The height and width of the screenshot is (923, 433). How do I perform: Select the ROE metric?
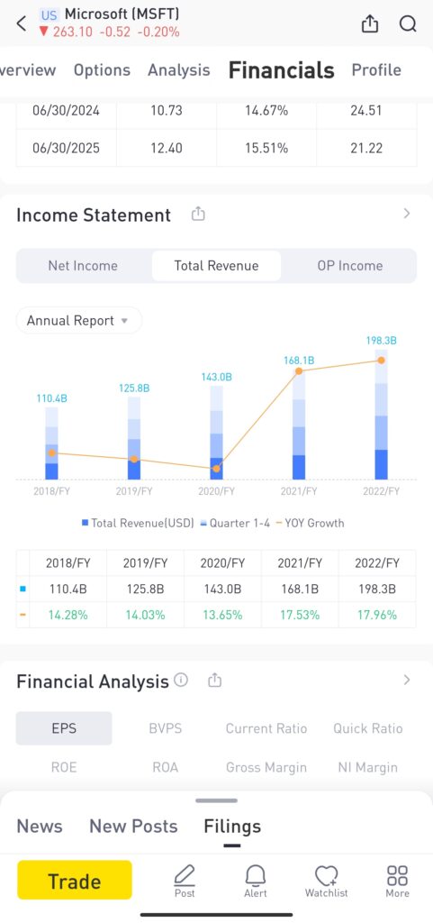pos(64,767)
